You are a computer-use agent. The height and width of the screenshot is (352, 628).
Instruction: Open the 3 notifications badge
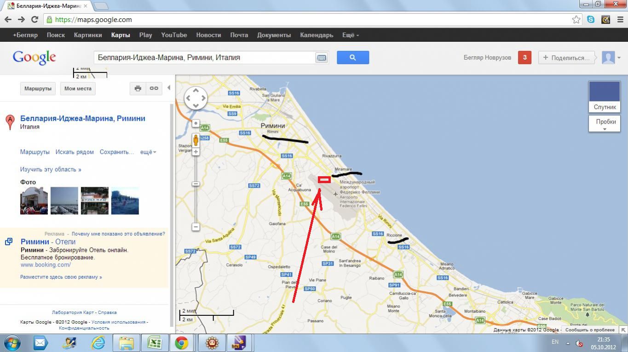pos(524,57)
